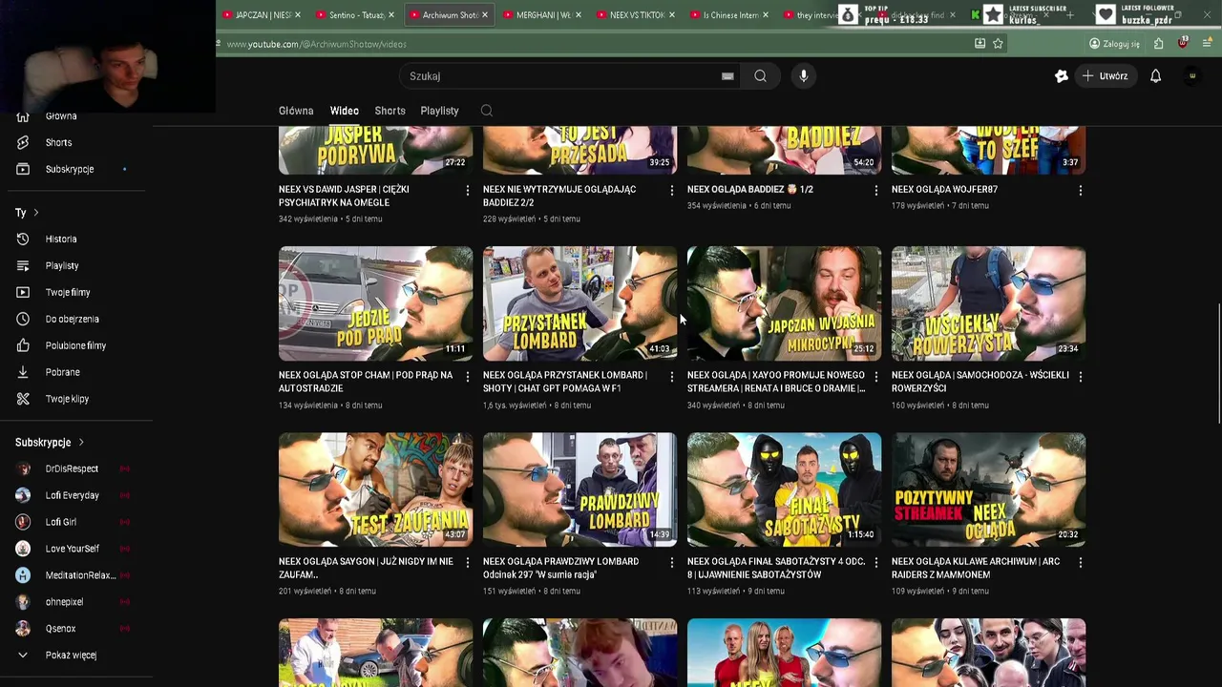The width and height of the screenshot is (1222, 687).
Task: Open options for SAMOCHODOZA WŚCIEKLI ROWERZYŚCI video
Action: tap(1080, 377)
